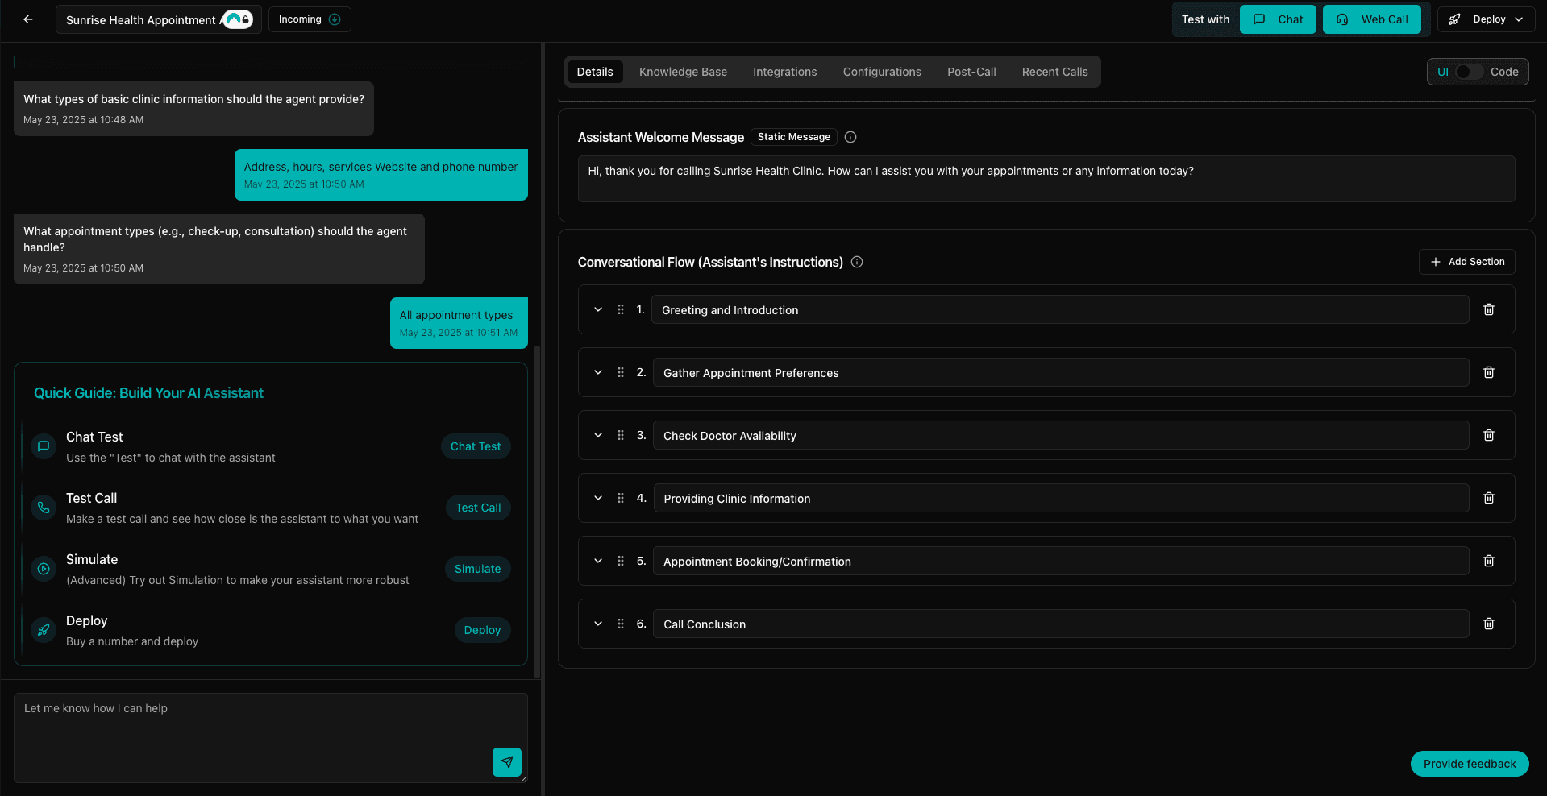Expand the Greeting and Introduction section
The image size is (1547, 796).
click(597, 309)
